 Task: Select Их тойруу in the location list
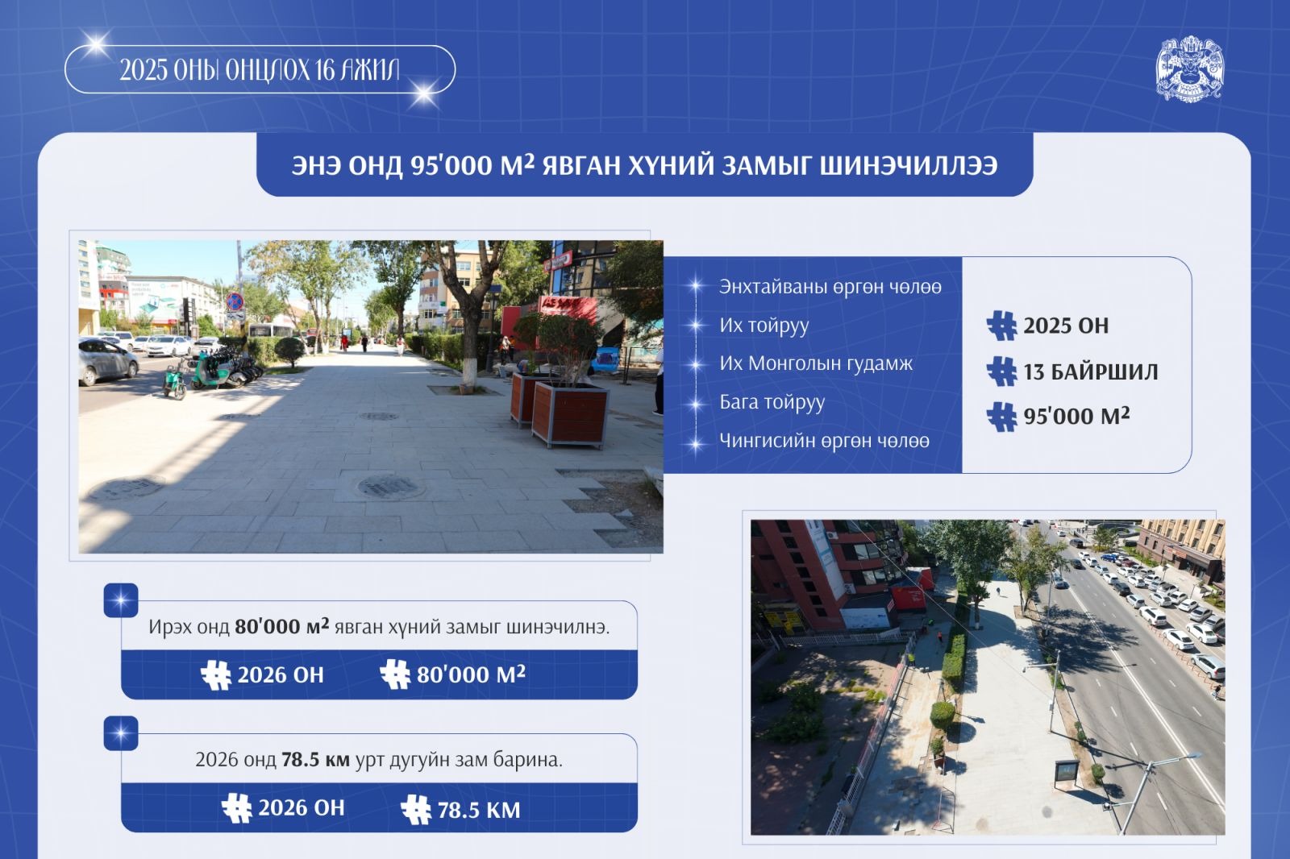point(764,326)
